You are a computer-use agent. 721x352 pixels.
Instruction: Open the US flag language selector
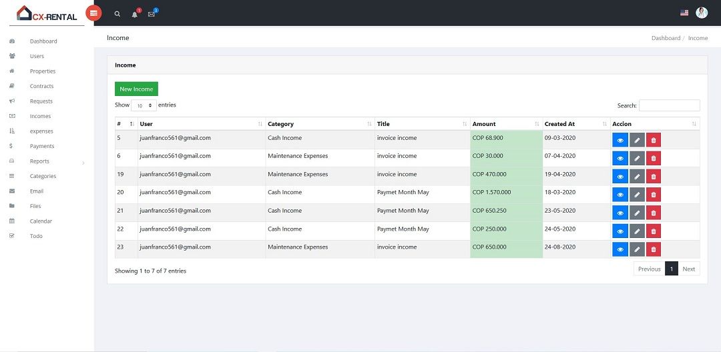click(x=684, y=13)
